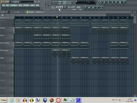This screenshot has width=137, height=103.
Task: Click the first round shortcut icon in top toolbar
Action: [x=100, y=2]
